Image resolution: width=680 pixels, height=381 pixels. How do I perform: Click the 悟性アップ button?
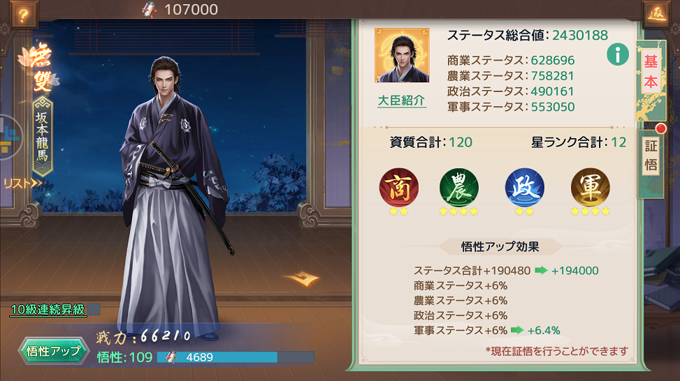[x=53, y=351]
